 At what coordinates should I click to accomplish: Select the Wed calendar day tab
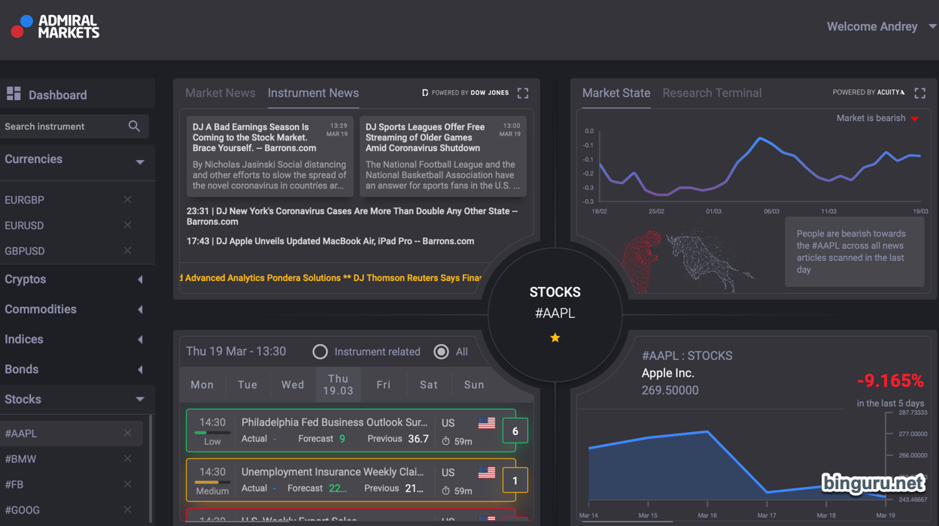click(293, 385)
